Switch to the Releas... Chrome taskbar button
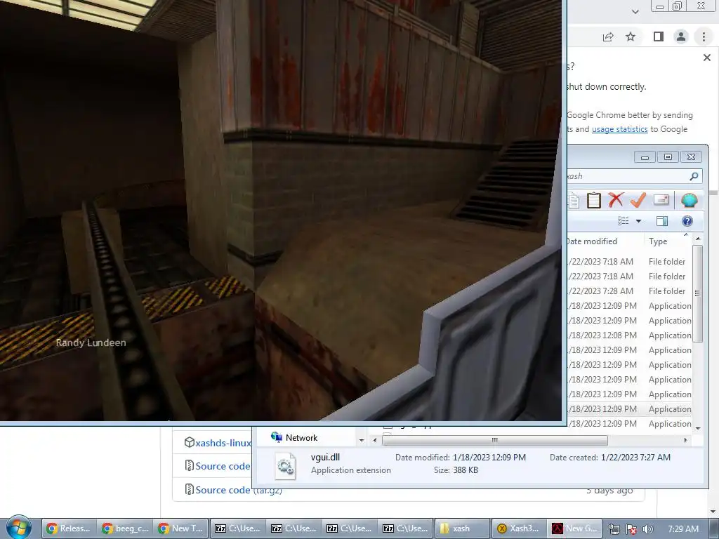This screenshot has height=539, width=719. point(70,528)
